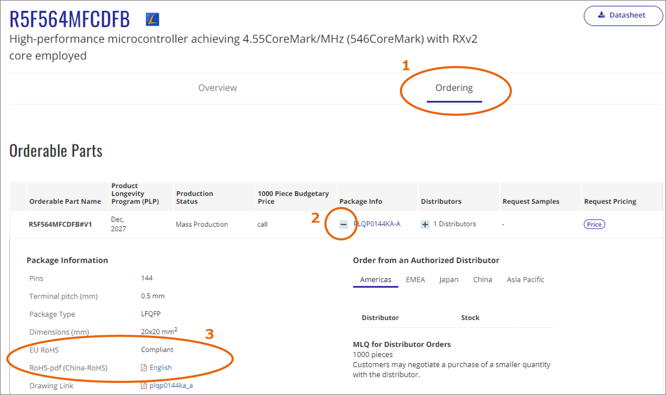Click the Distributors column header
The image size is (666, 395).
click(441, 201)
